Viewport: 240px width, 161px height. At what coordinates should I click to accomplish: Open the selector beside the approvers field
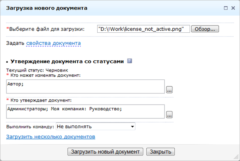tap(169, 115)
